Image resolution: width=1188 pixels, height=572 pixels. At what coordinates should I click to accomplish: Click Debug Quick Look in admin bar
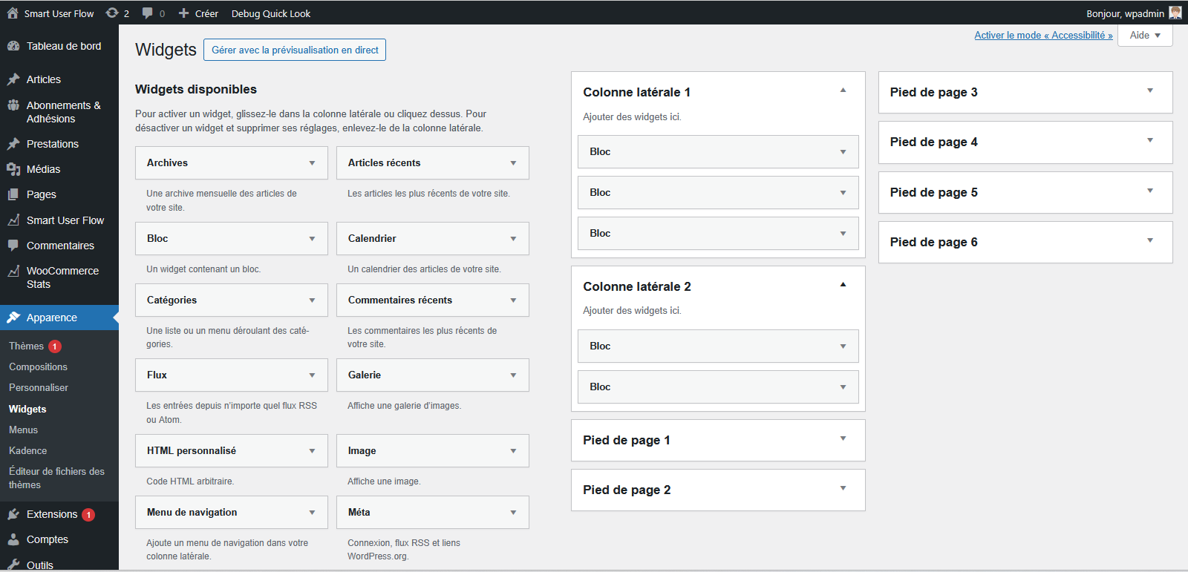(271, 13)
